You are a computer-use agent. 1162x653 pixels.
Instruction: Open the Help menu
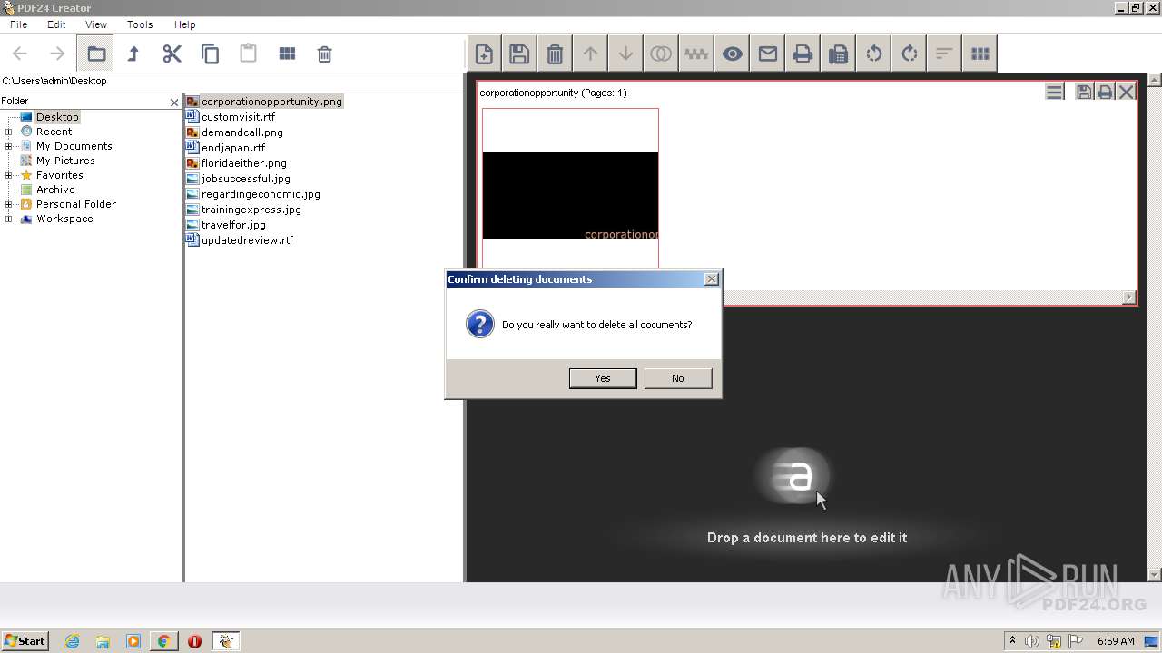click(x=184, y=24)
